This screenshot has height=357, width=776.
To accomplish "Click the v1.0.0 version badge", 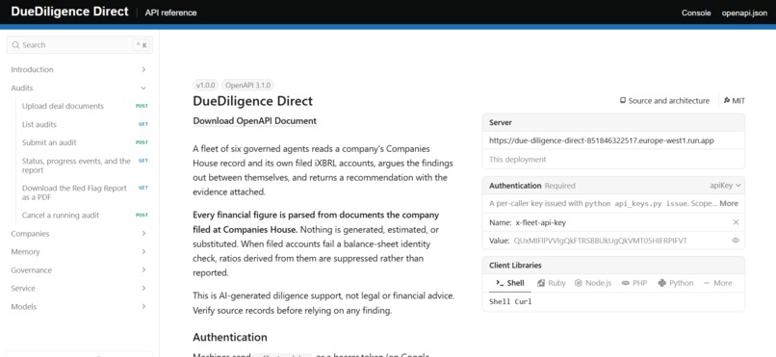I will tap(205, 85).
